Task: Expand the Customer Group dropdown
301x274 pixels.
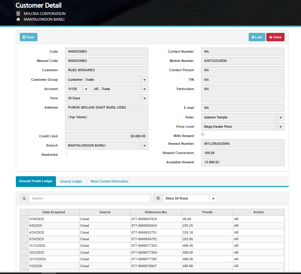Action: click(x=144, y=80)
